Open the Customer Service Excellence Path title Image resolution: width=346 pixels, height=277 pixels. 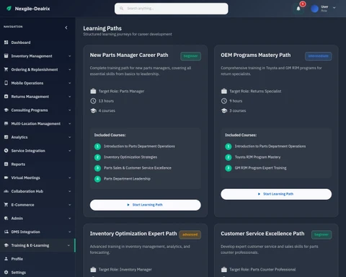[x=262, y=234]
